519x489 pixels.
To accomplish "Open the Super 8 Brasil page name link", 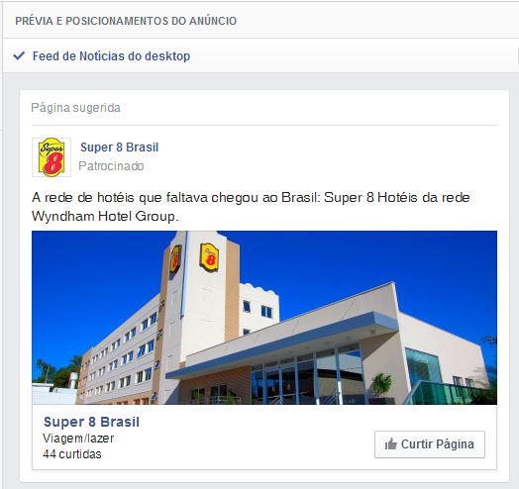I will [120, 147].
